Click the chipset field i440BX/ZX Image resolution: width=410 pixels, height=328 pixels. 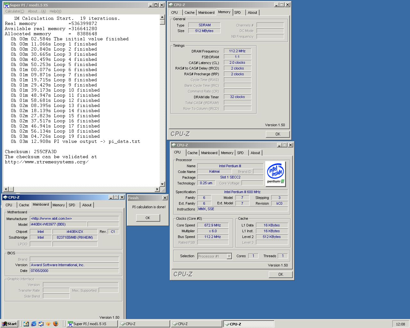[75, 232]
